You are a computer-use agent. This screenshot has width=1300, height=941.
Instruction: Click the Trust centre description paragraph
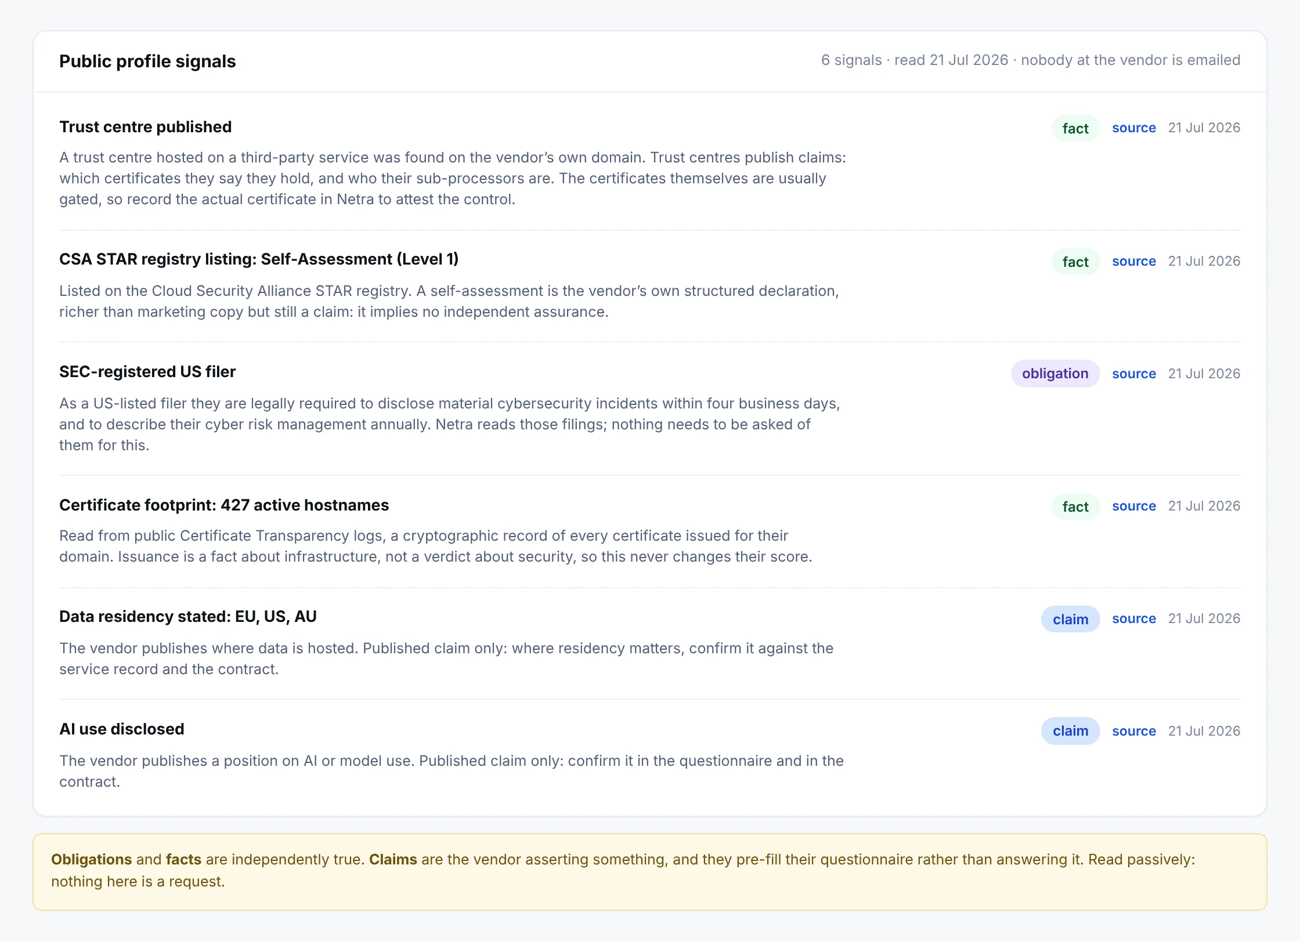click(453, 179)
